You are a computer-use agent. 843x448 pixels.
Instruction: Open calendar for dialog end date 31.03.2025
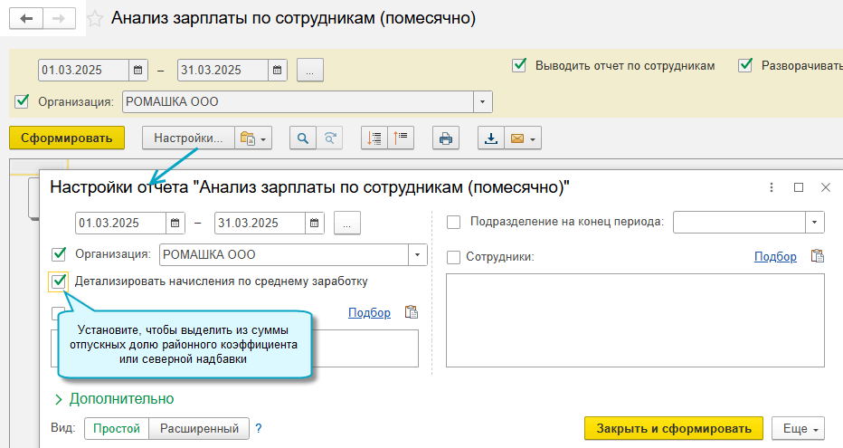tap(314, 223)
